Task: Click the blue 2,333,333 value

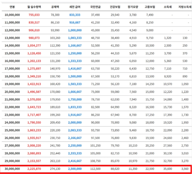Action: (x=75, y=153)
